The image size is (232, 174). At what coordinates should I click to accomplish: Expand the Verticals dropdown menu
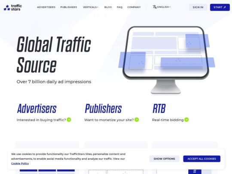(90, 7)
